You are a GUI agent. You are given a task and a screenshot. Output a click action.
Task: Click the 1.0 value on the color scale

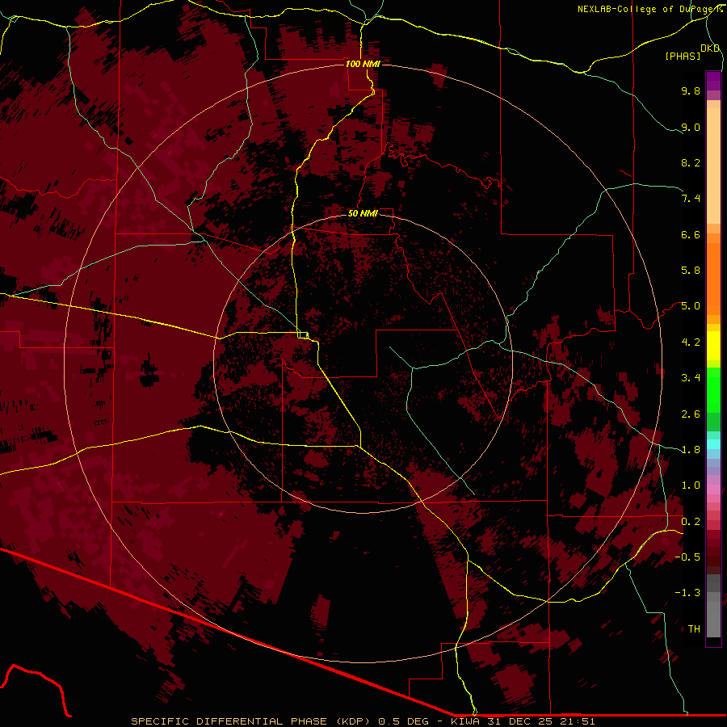pyautogui.click(x=691, y=485)
